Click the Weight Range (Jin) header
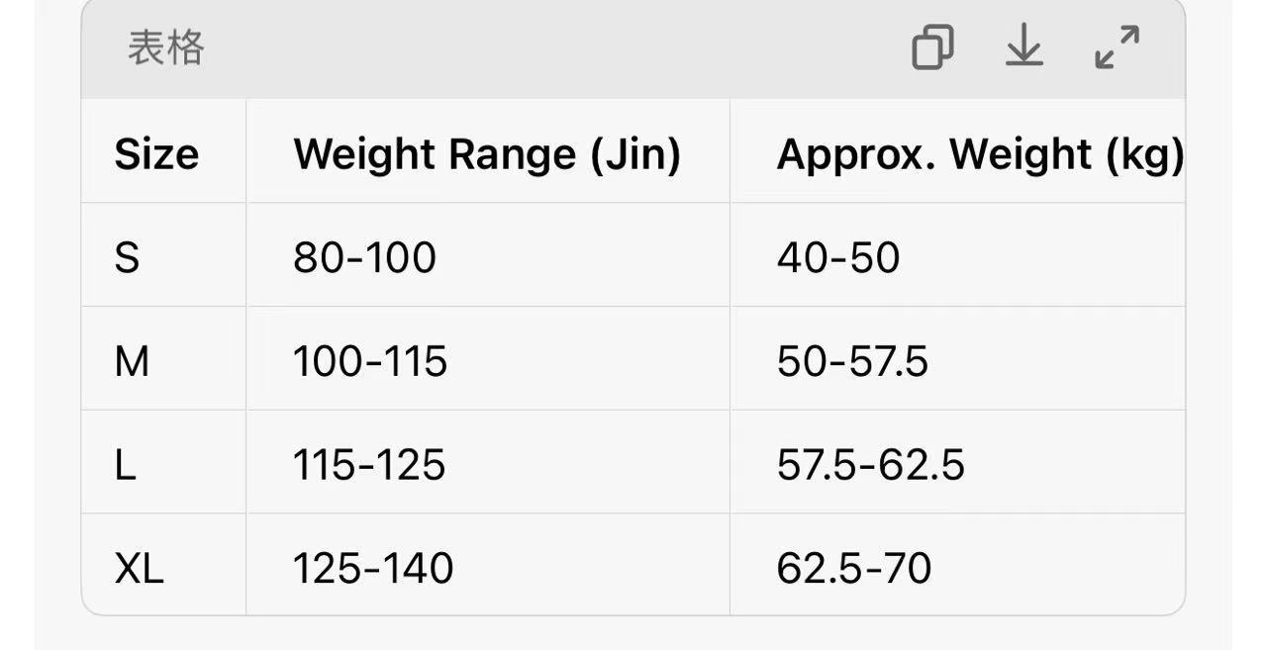This screenshot has width=1267, height=650. pyautogui.click(x=487, y=154)
